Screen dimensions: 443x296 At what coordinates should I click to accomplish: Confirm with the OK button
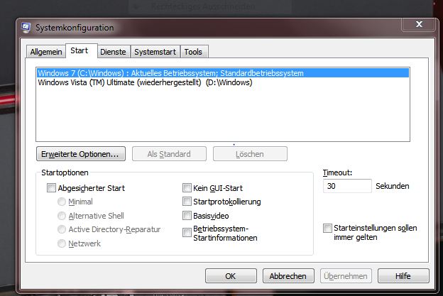click(231, 275)
